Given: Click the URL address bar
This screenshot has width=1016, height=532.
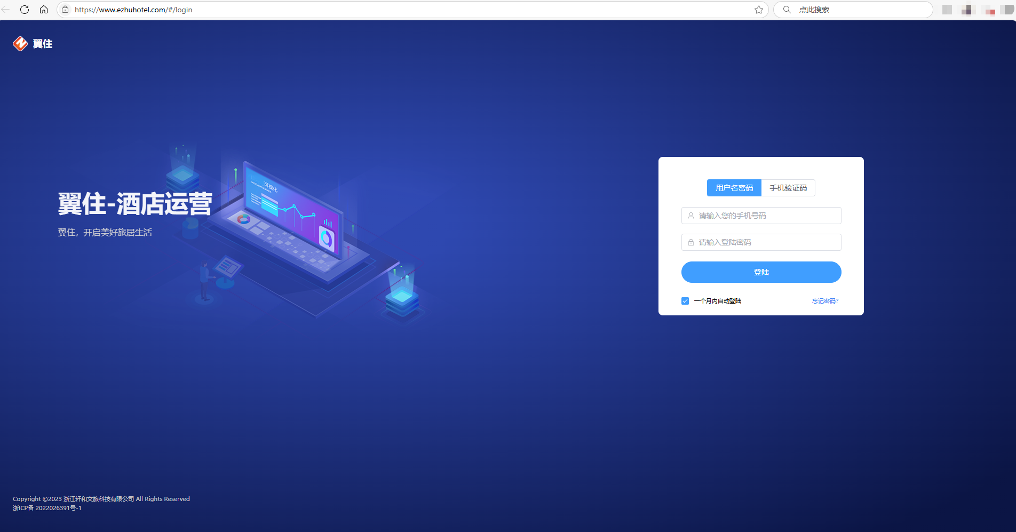Looking at the screenshot, I should point(411,10).
